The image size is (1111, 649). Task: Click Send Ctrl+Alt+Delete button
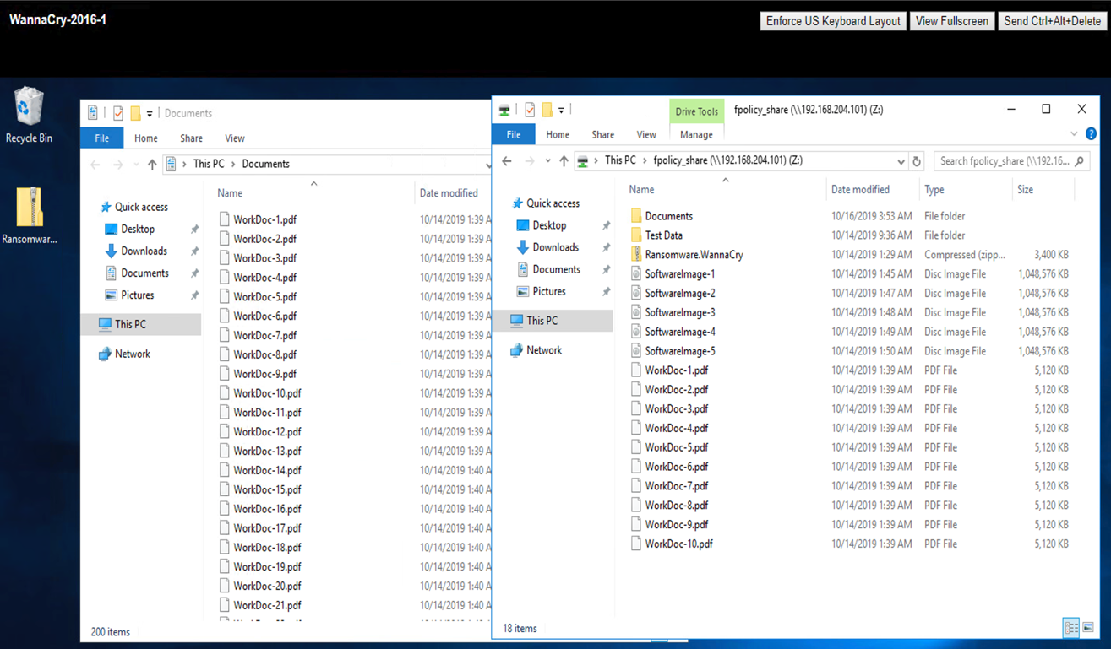pos(1052,21)
